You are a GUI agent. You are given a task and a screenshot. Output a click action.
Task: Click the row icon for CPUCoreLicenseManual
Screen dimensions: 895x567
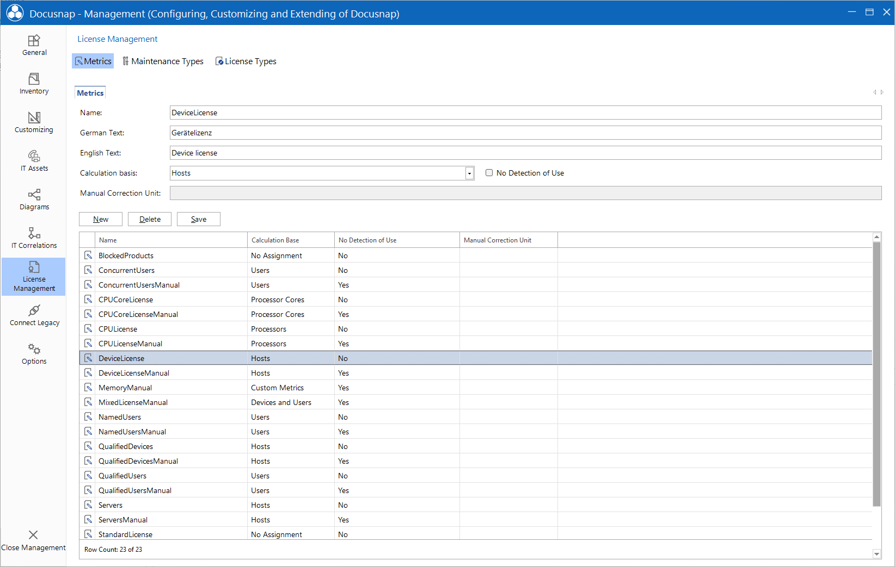coord(88,314)
